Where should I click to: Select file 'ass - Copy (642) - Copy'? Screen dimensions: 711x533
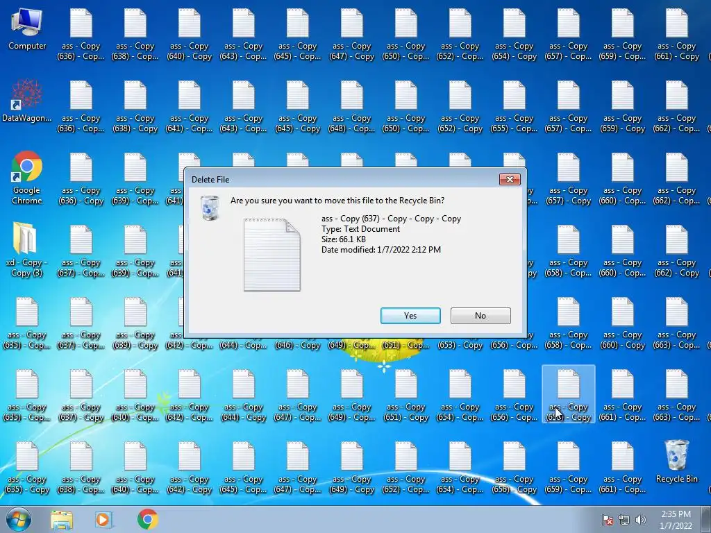189,467
